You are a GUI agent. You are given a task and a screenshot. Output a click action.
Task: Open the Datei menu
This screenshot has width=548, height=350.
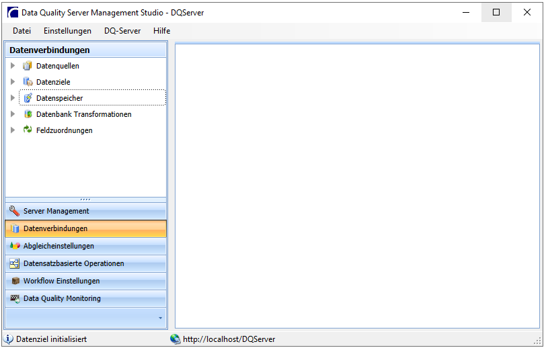[x=22, y=31]
